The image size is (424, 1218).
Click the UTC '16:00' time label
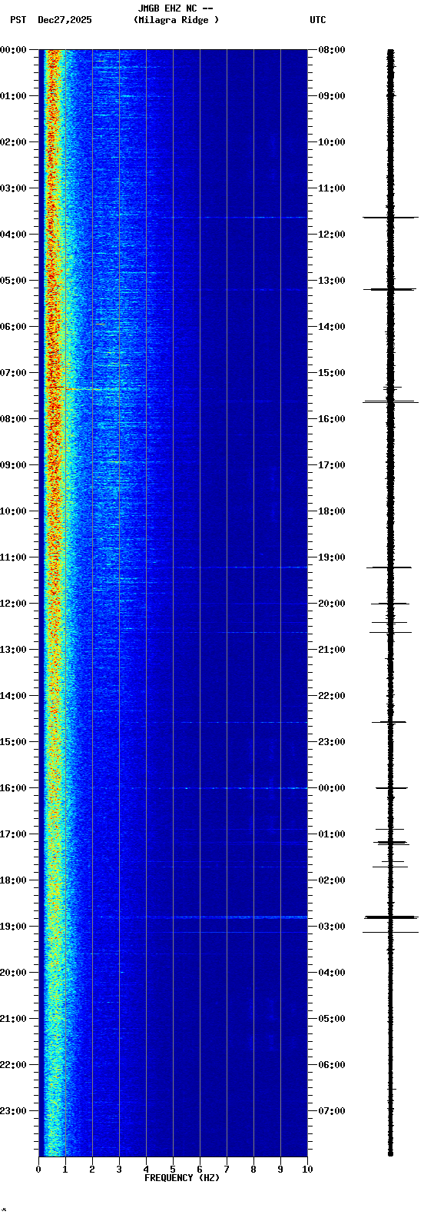point(332,419)
